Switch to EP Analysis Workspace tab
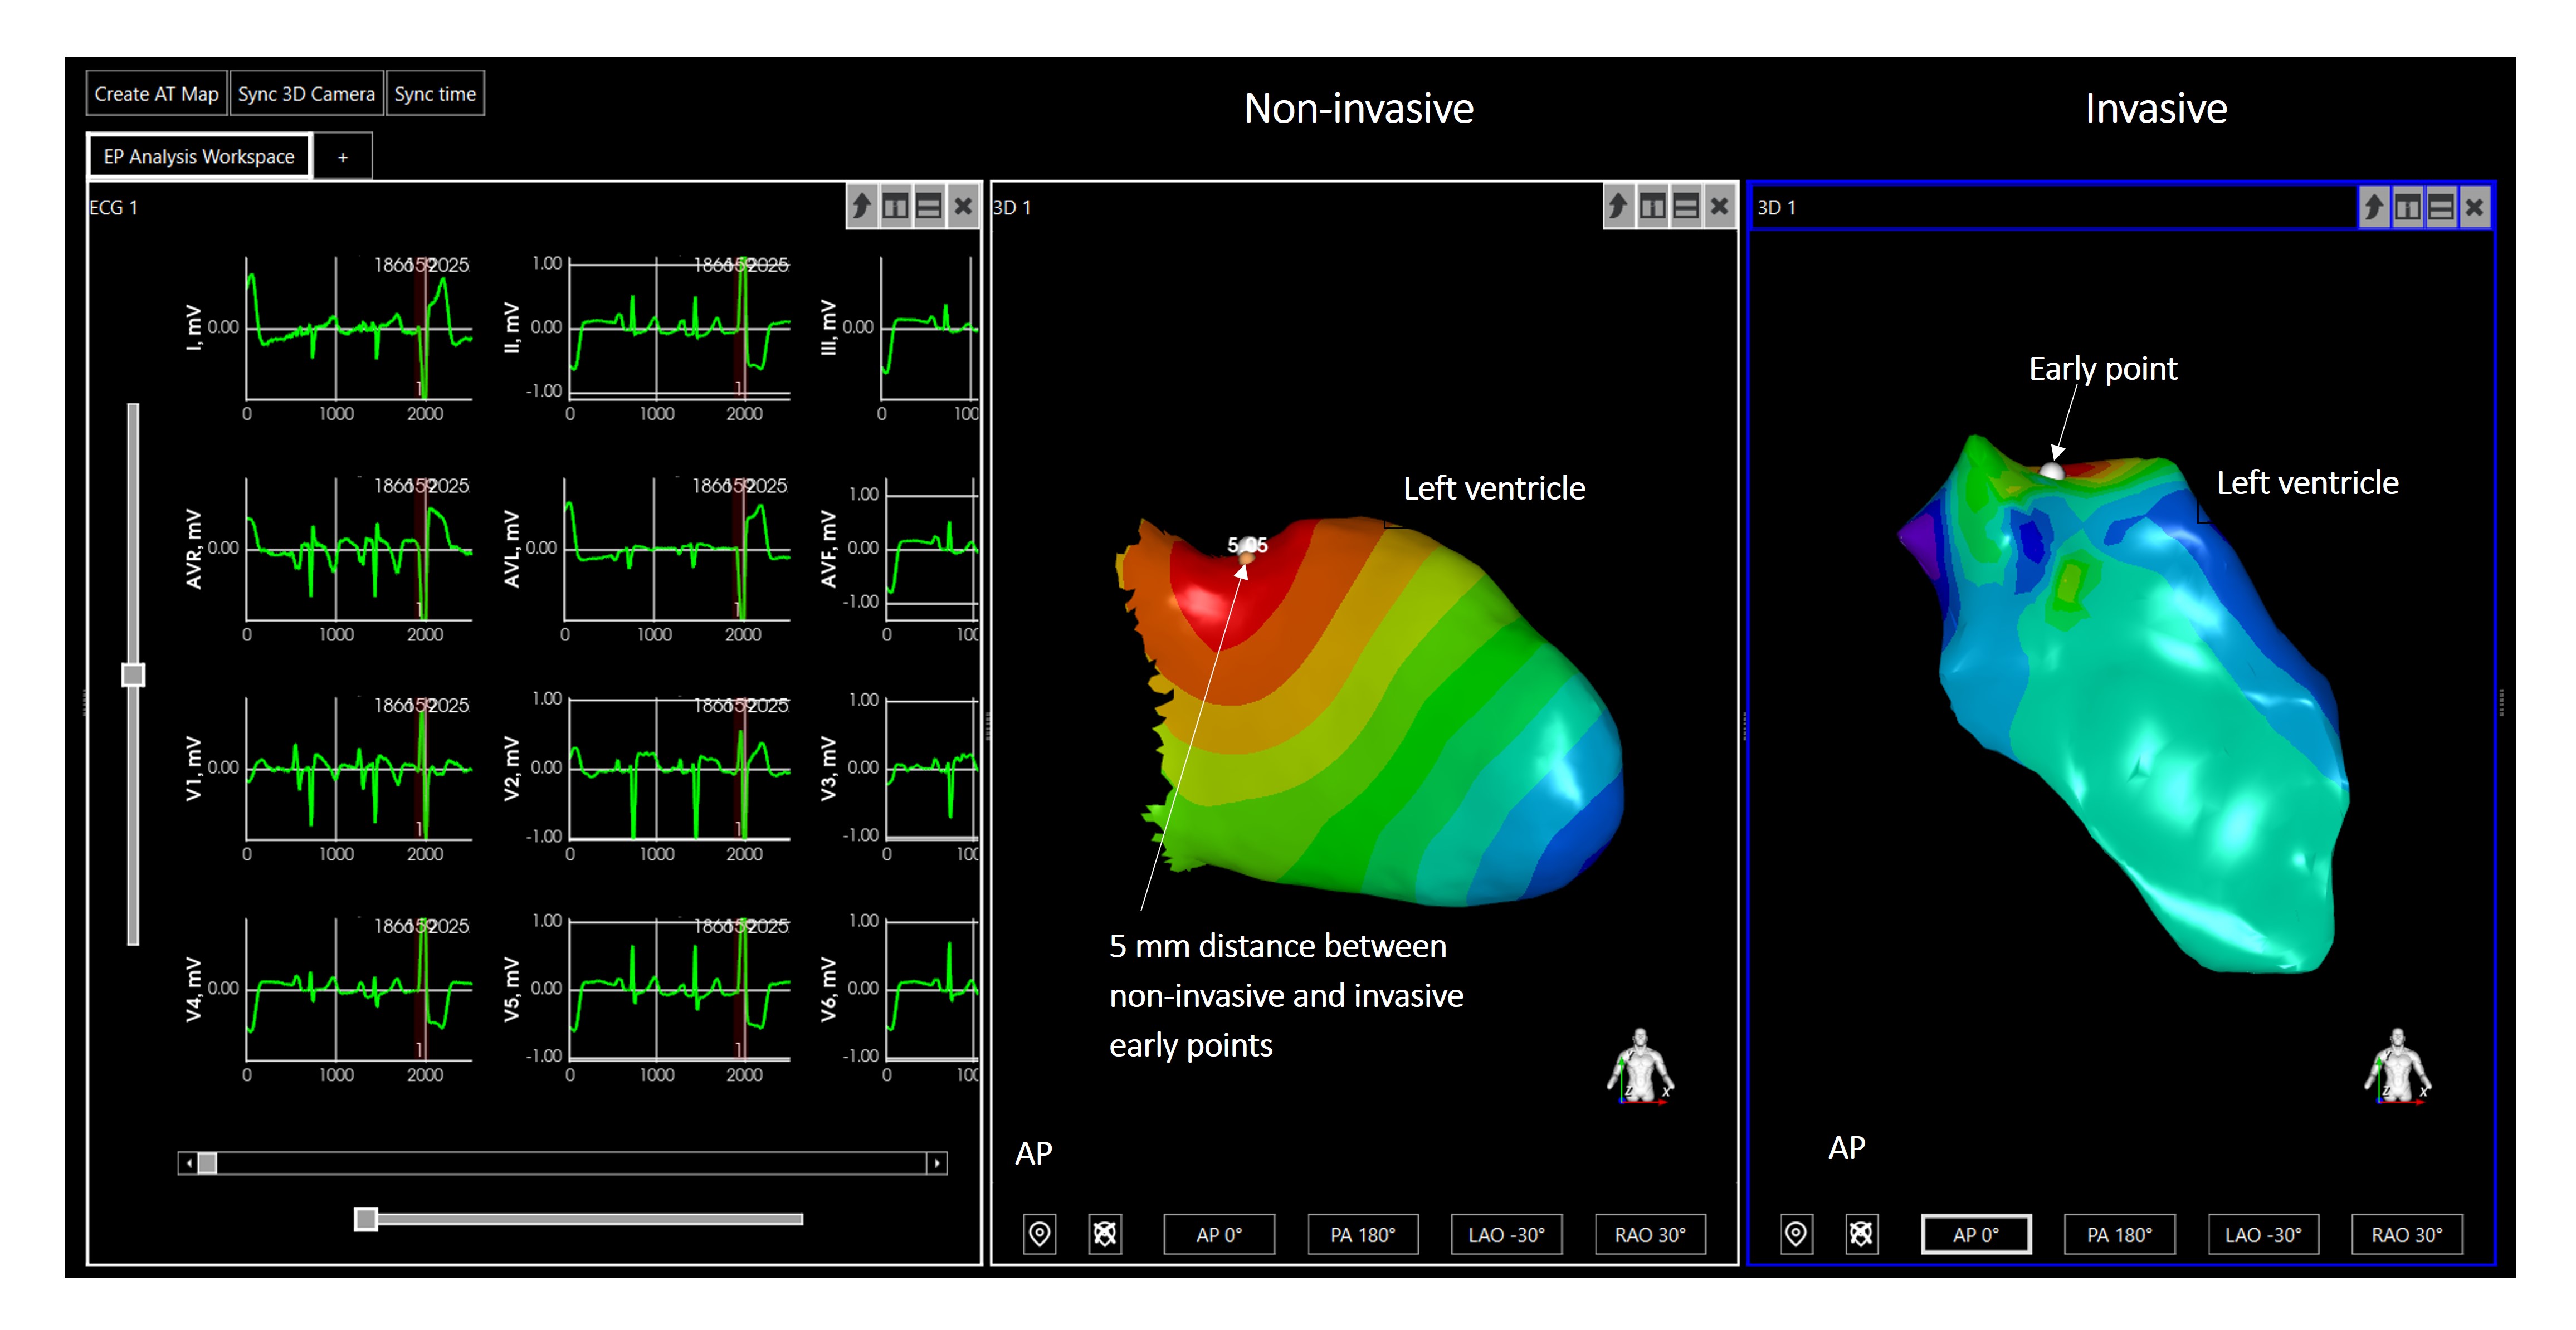Viewport: 2576px width, 1330px height. coord(199,157)
